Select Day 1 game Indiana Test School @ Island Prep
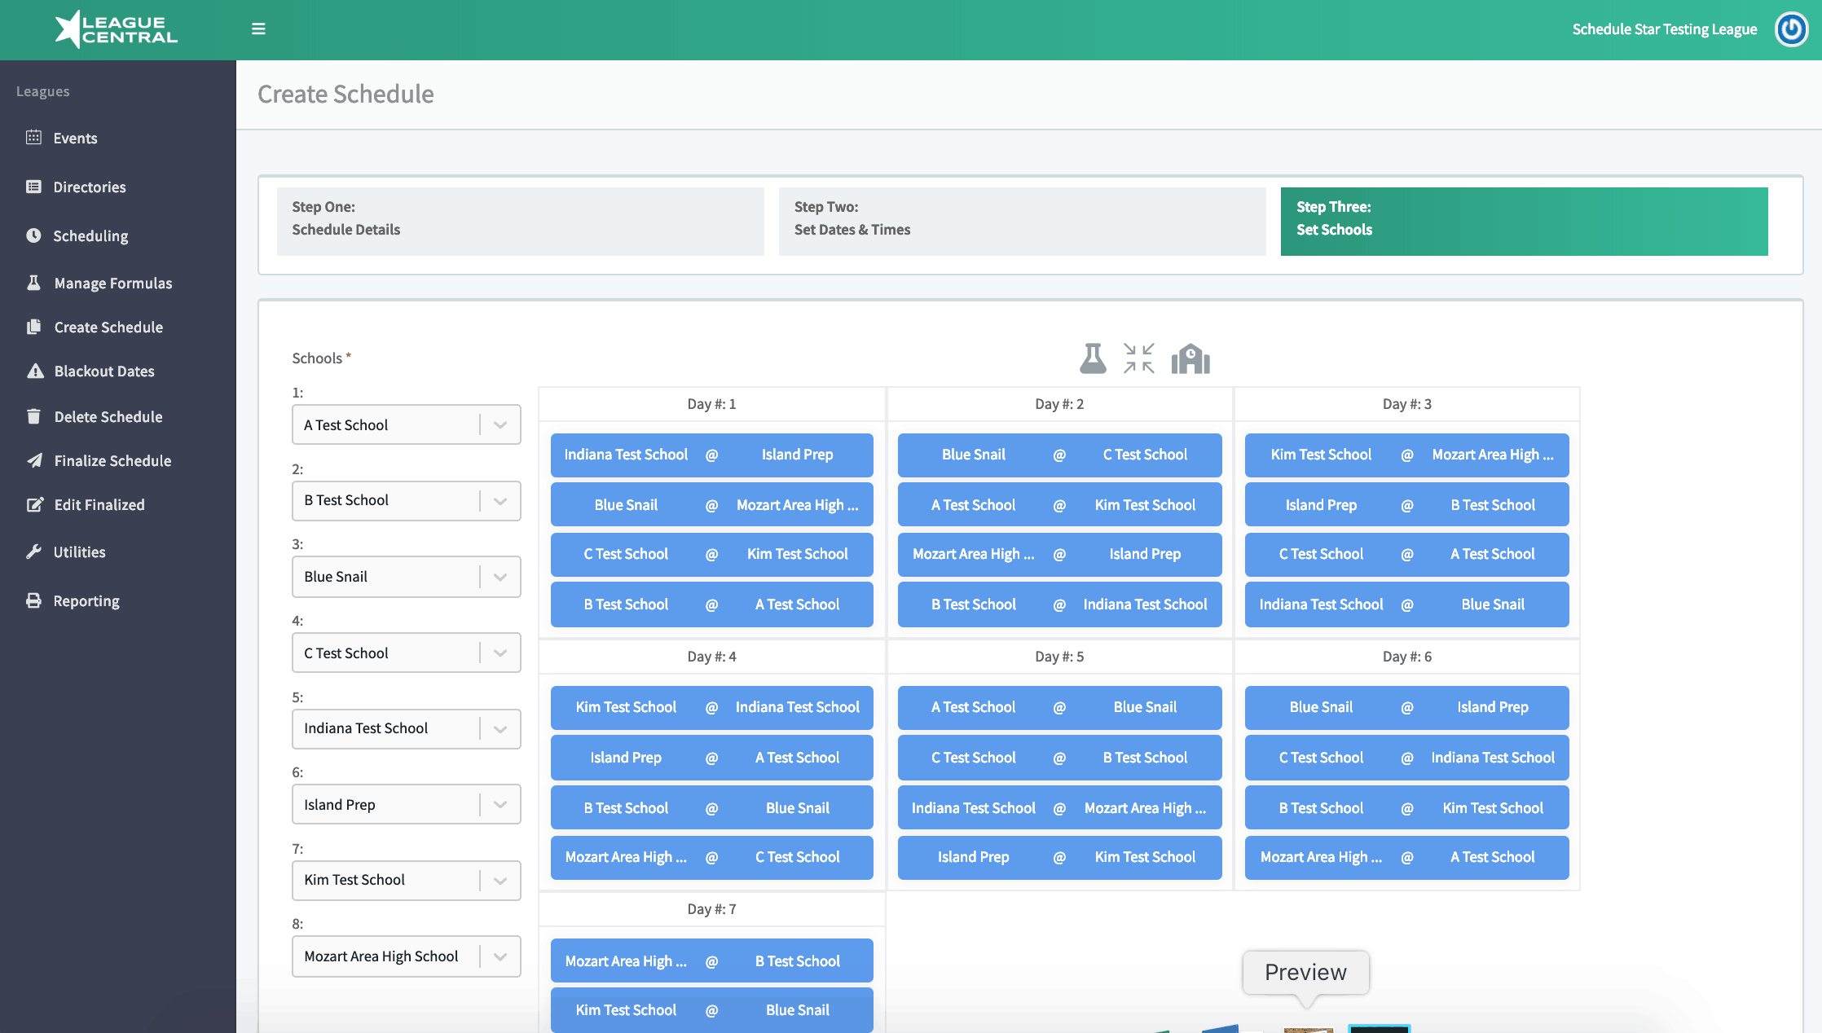This screenshot has height=1033, width=1822. click(712, 455)
